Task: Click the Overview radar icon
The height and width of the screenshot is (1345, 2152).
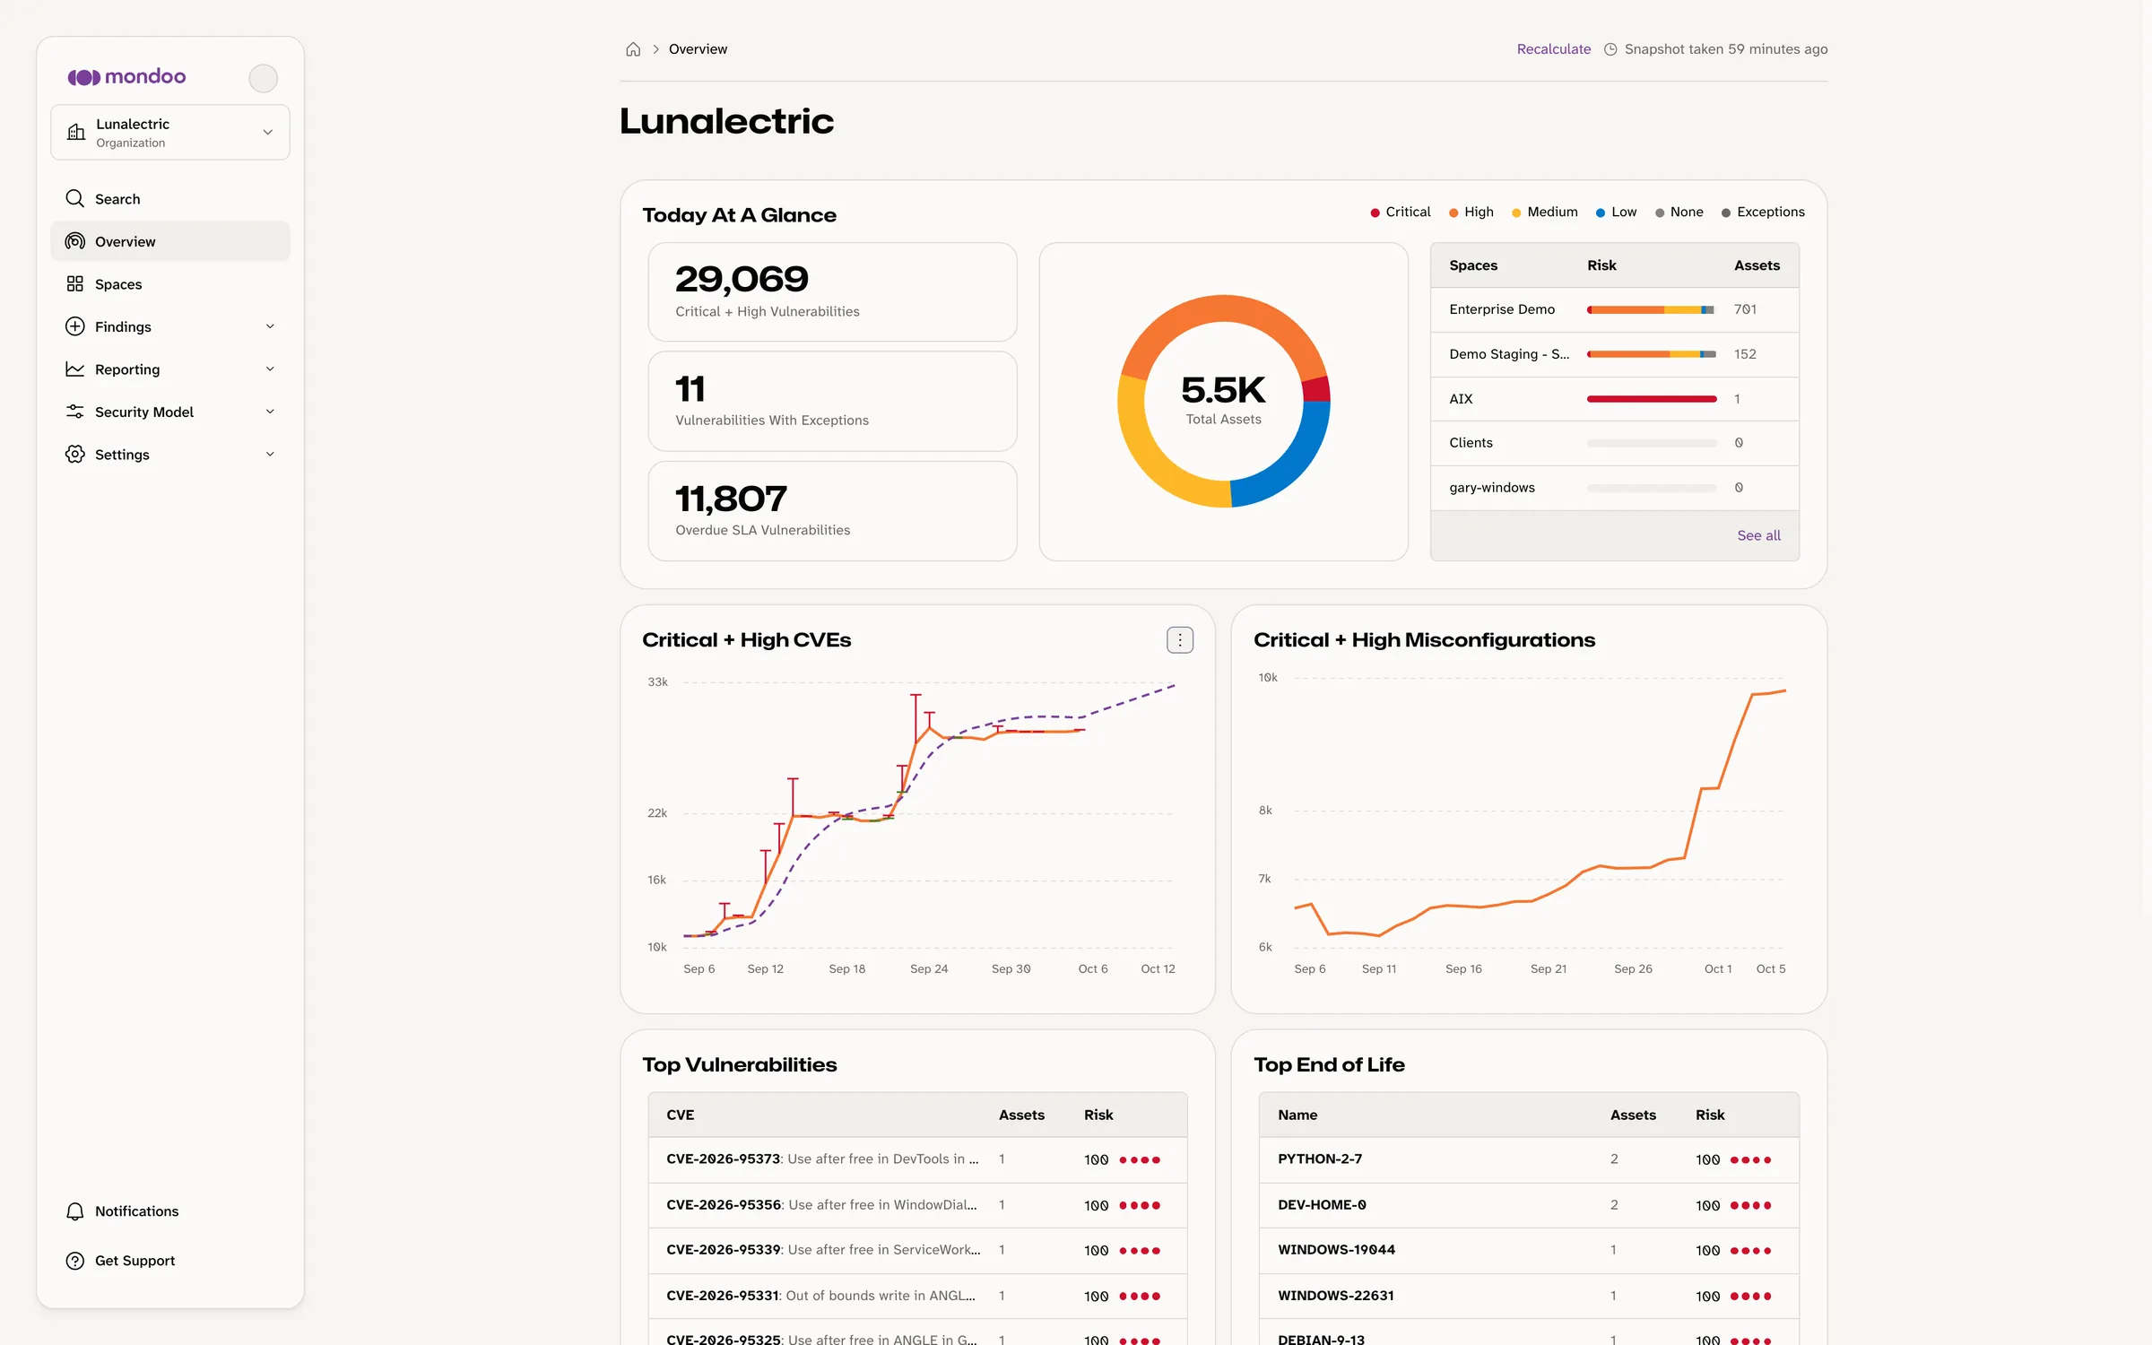Action: pyautogui.click(x=75, y=241)
